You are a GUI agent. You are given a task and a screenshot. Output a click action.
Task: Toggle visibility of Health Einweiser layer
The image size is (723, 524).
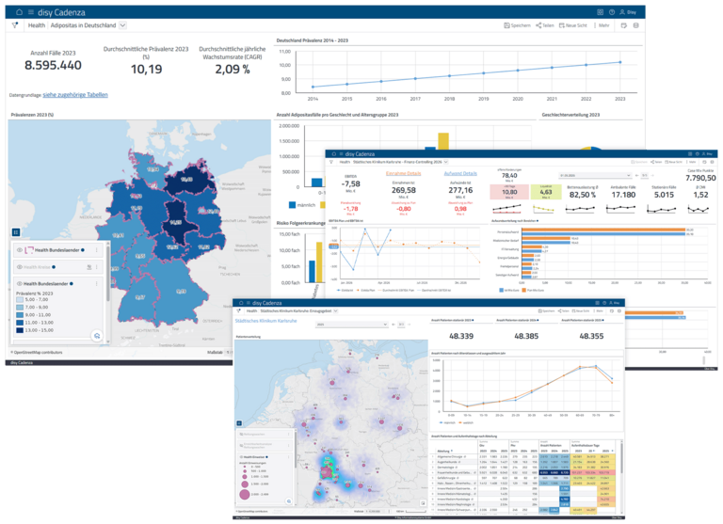pyautogui.click(x=241, y=456)
